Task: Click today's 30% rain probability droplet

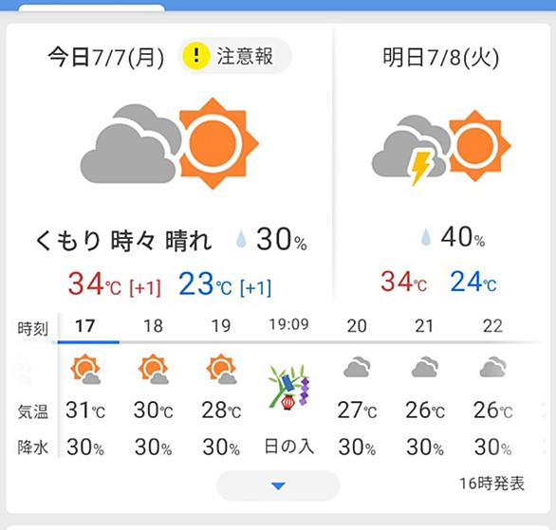Action: [241, 239]
